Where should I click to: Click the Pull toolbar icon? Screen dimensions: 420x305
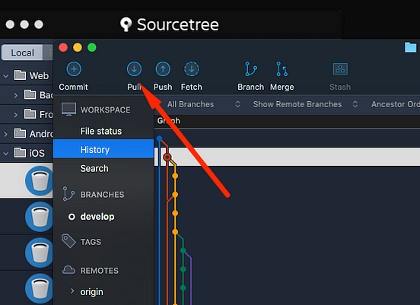(x=134, y=69)
